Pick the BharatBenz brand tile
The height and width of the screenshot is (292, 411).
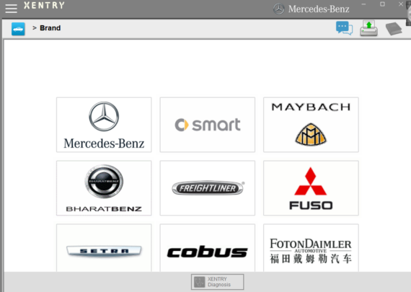104,188
